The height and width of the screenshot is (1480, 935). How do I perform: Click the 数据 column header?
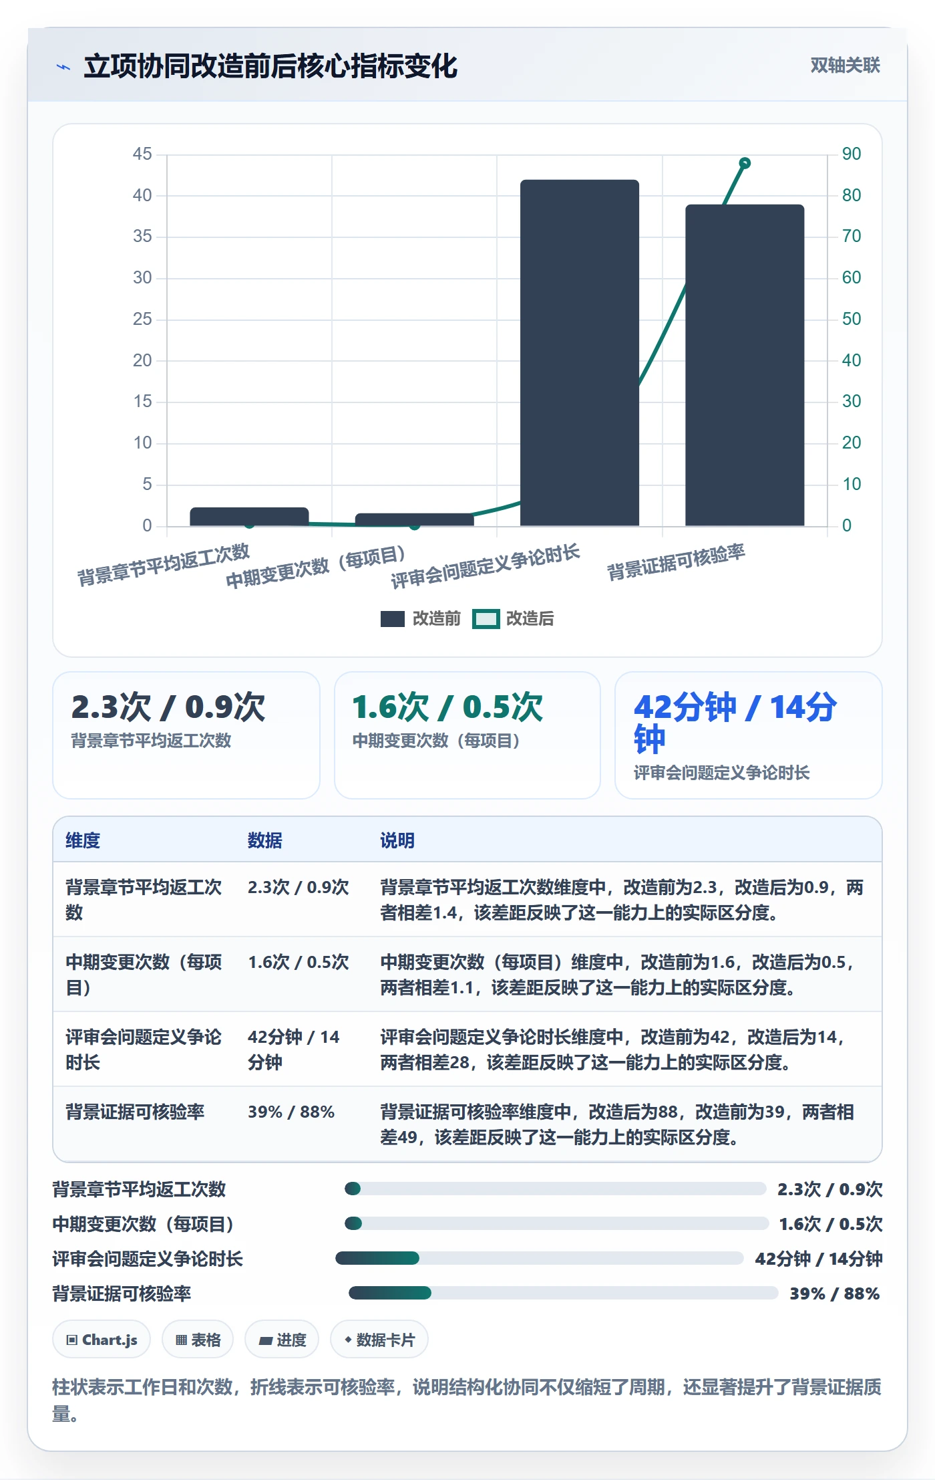pyautogui.click(x=265, y=840)
